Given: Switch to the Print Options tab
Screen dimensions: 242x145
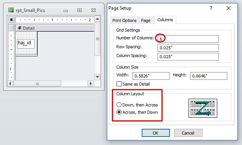Looking at the screenshot, I should coord(124,20).
